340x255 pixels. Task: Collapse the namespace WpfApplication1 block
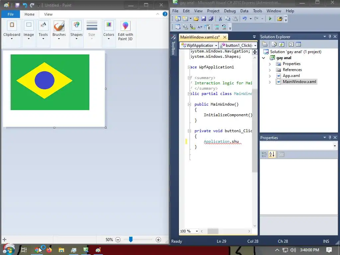pyautogui.click(x=189, y=67)
